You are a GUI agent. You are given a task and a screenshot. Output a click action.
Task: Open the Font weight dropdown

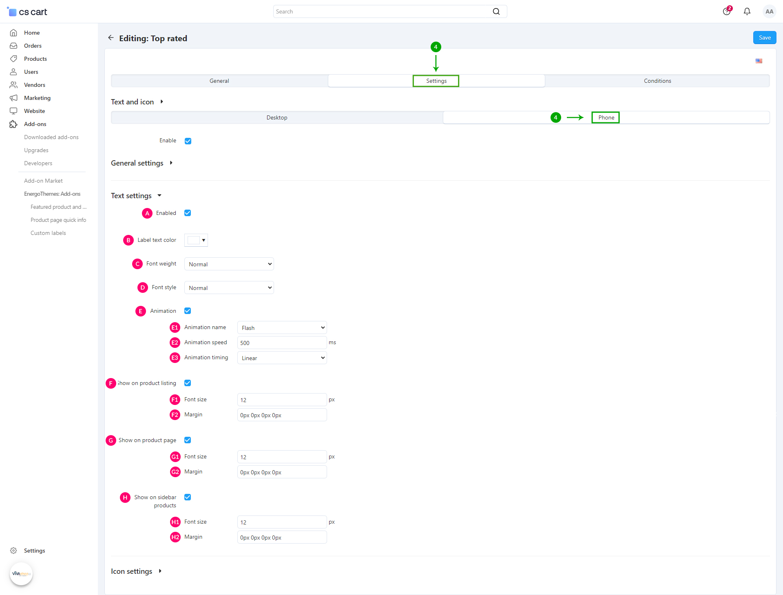pyautogui.click(x=229, y=264)
